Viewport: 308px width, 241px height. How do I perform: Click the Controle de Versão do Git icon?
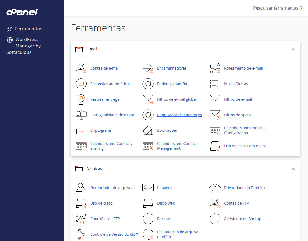click(81, 234)
